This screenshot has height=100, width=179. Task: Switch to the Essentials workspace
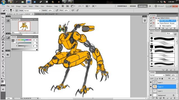[122, 6]
